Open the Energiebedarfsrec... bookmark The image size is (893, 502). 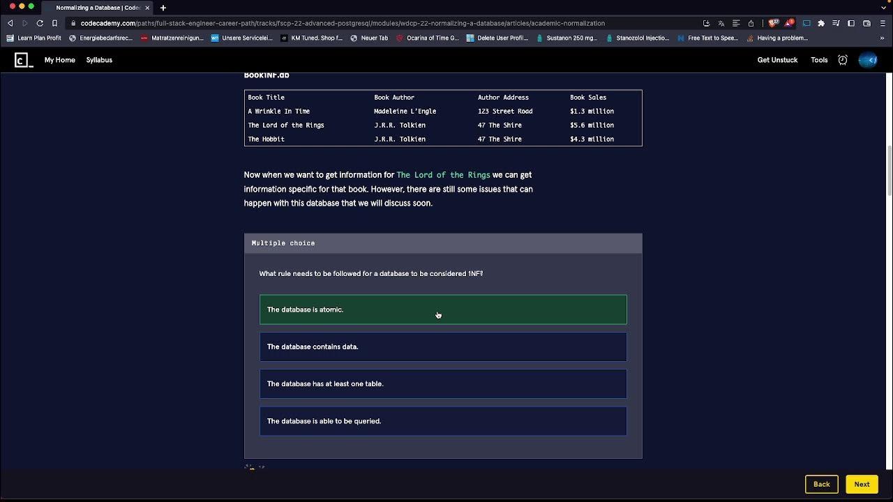[100, 38]
